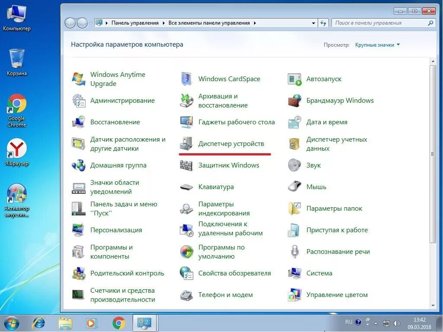Open Подключения к удаленным рабочим link

(x=230, y=229)
